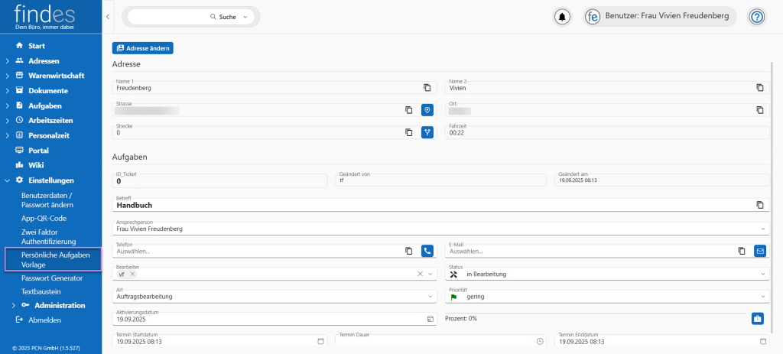
Task: Open the help question mark icon
Action: point(756,17)
